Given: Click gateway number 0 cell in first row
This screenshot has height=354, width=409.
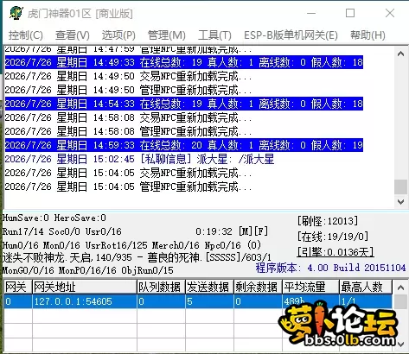Looking at the screenshot, I should click(18, 301).
